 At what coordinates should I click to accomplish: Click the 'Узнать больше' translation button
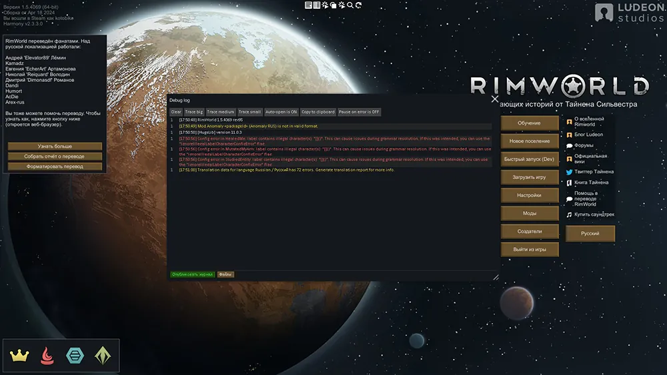click(55, 146)
